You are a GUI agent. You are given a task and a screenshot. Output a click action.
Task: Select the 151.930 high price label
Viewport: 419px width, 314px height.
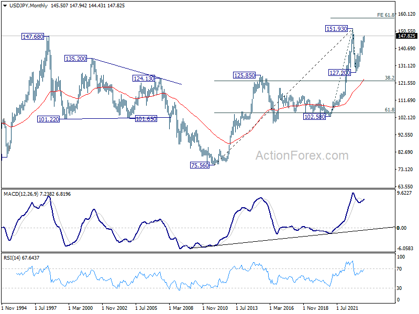(336, 29)
